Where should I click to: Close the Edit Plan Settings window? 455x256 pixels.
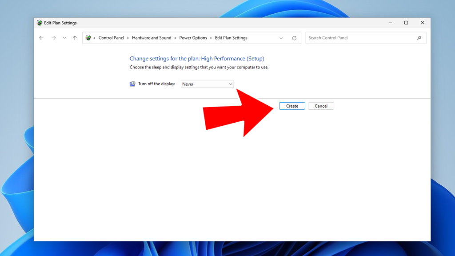[423, 23]
